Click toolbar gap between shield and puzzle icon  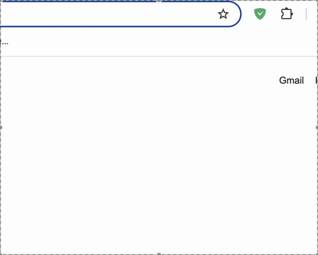point(274,14)
